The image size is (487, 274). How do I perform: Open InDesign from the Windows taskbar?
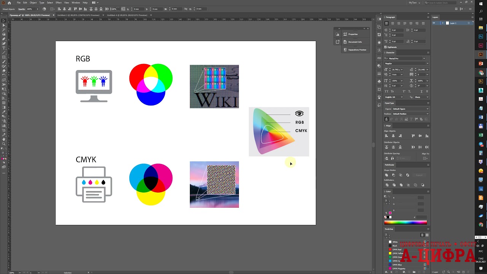481,45
